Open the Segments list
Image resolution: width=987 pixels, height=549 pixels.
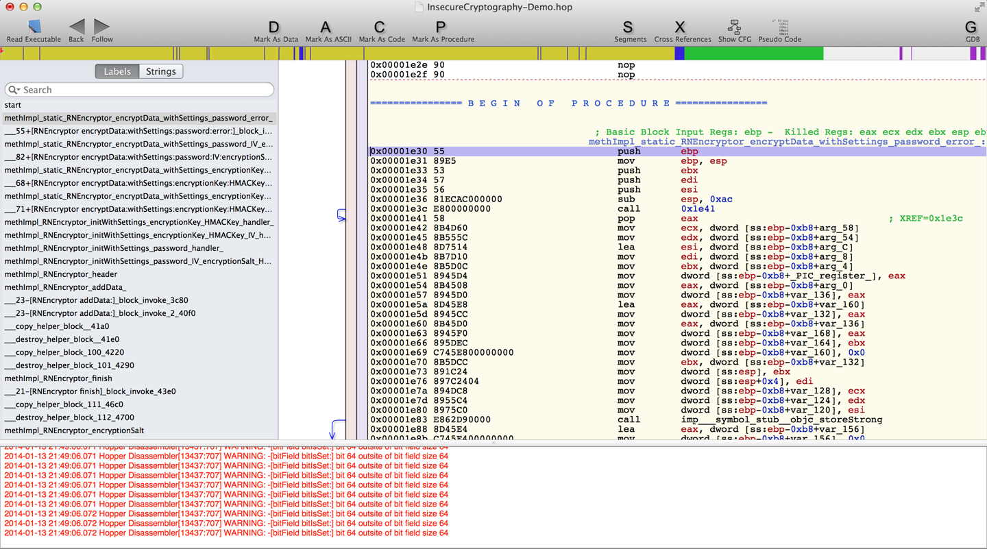point(628,27)
